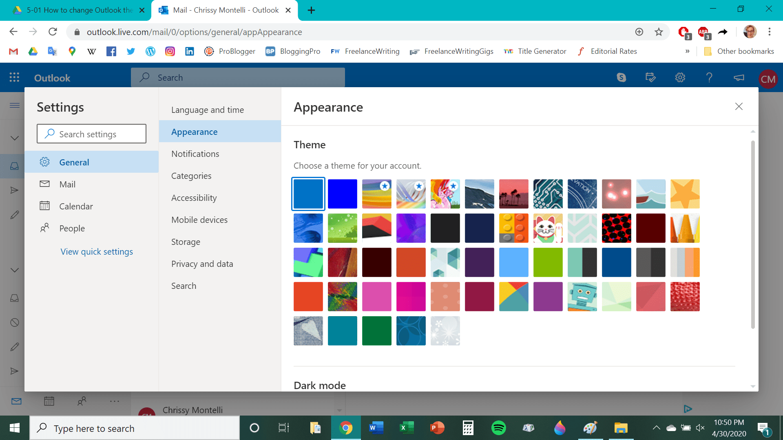Click the Search settings input field
Image resolution: width=783 pixels, height=440 pixels.
(91, 134)
